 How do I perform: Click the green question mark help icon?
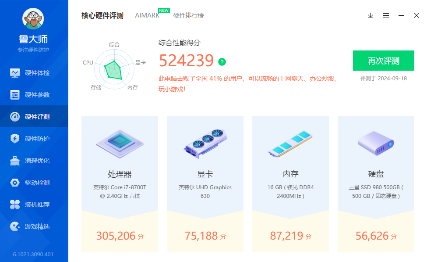coord(222,62)
